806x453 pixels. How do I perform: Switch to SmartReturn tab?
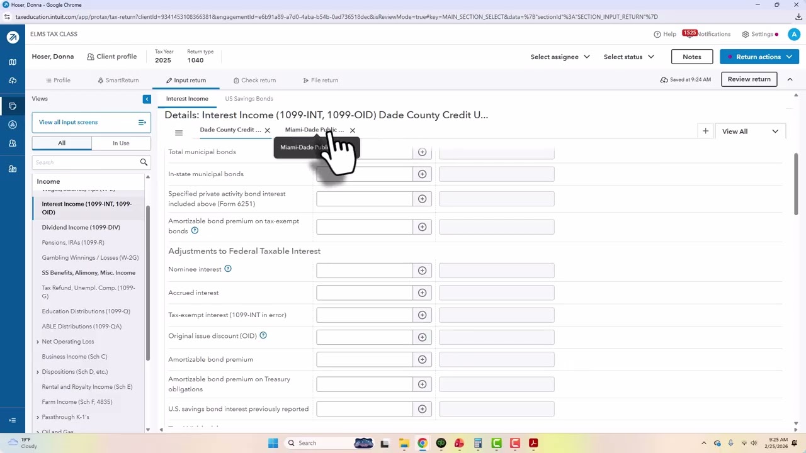pos(118,80)
